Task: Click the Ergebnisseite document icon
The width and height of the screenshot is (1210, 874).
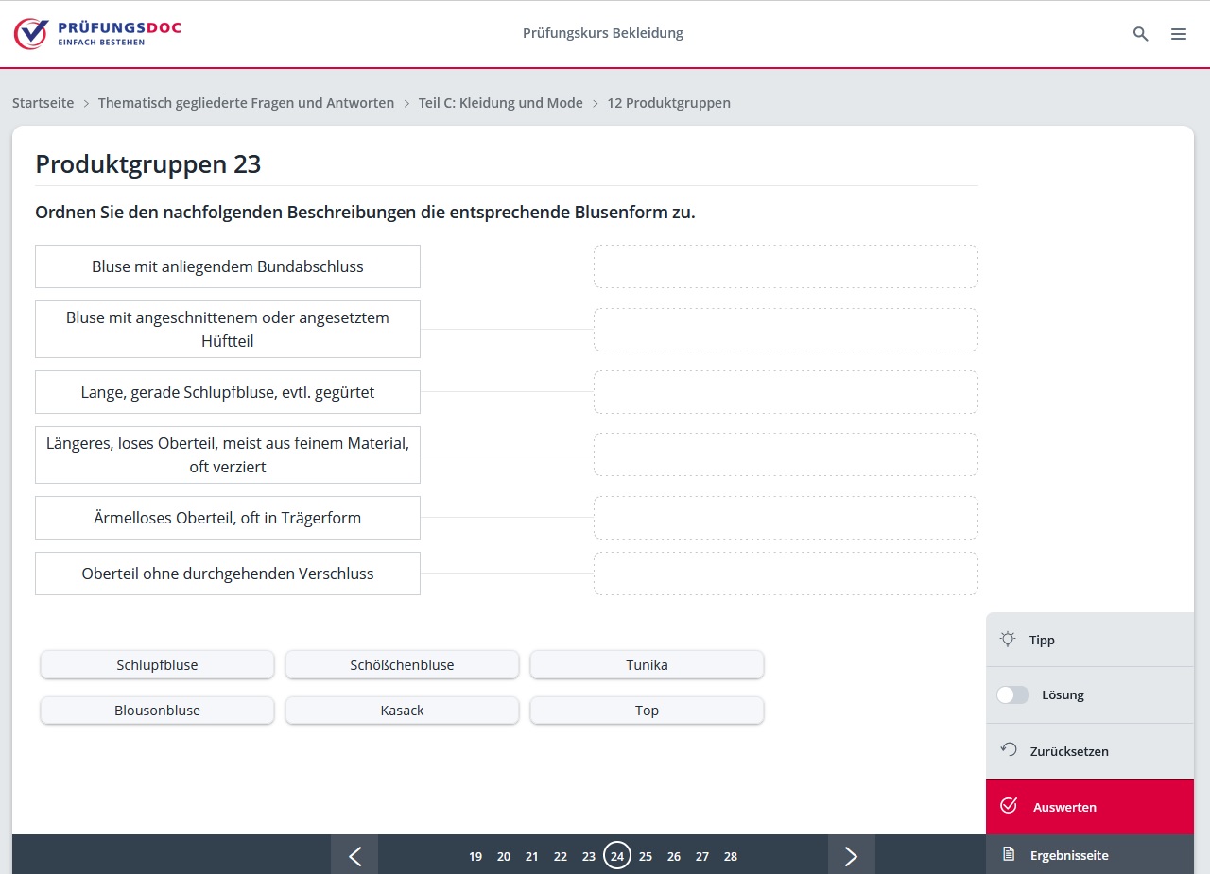Action: (x=1009, y=854)
